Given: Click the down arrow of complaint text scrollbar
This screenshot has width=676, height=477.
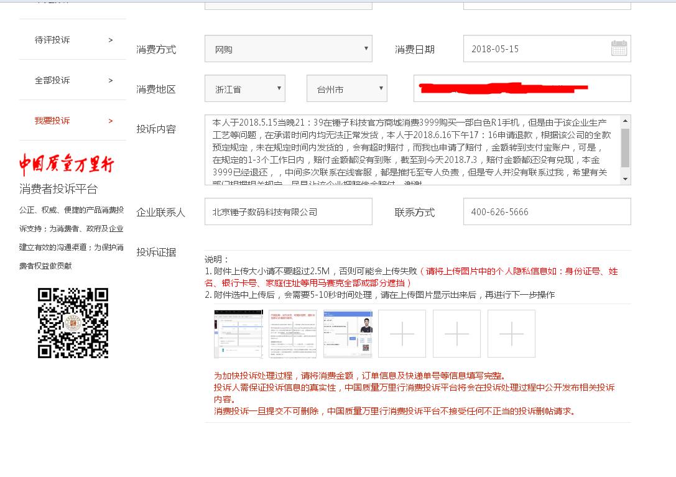Looking at the screenshot, I should point(625,179).
